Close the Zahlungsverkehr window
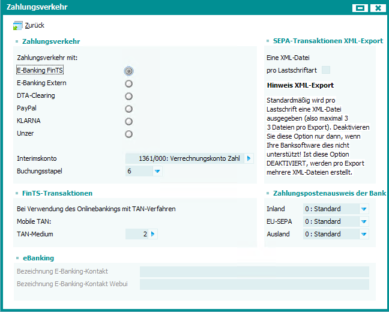This screenshot has height=312, width=389. tap(377, 8)
